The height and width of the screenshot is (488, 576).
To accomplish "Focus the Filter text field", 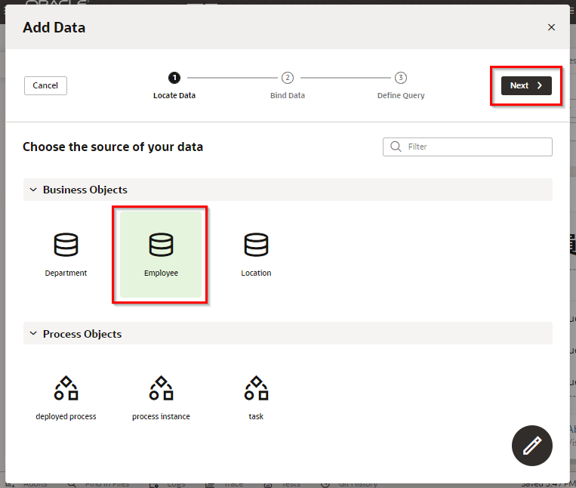I will tap(476, 147).
